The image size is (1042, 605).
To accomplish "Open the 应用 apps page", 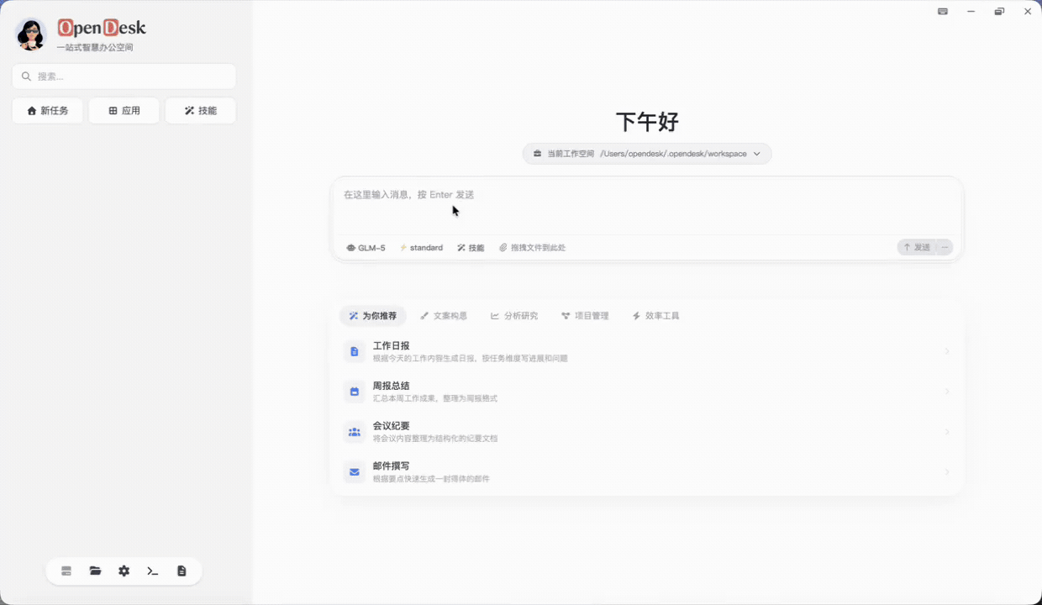I will coord(124,111).
